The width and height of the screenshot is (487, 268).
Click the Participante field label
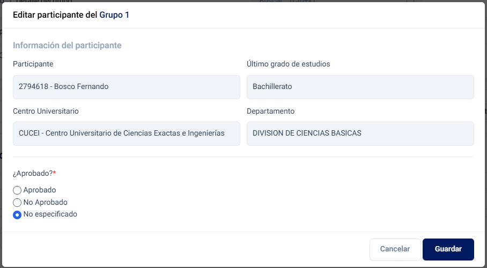(33, 64)
